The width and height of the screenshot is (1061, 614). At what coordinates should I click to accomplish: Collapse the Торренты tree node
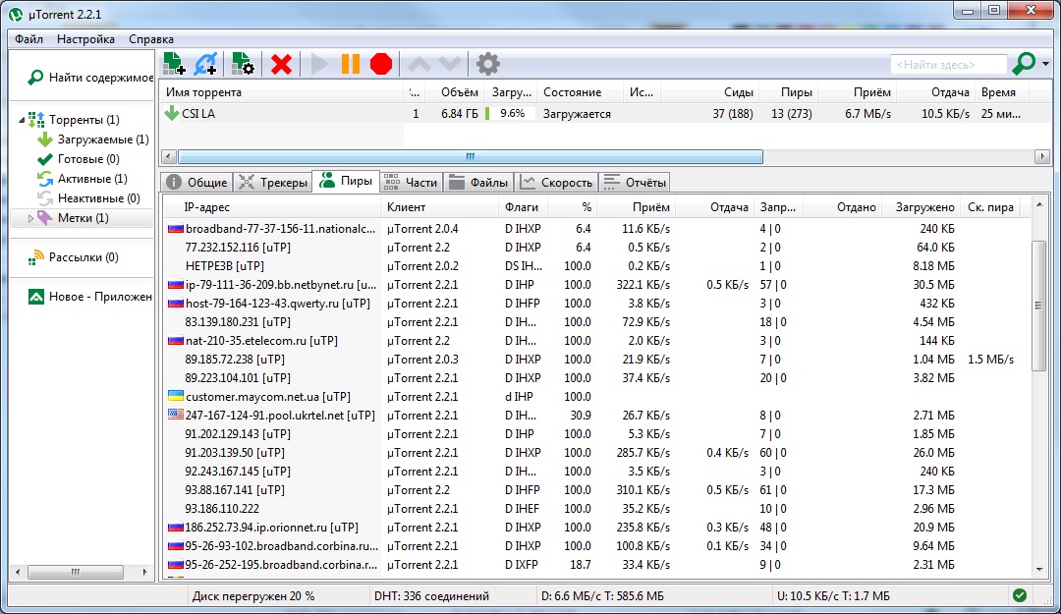pyautogui.click(x=22, y=120)
